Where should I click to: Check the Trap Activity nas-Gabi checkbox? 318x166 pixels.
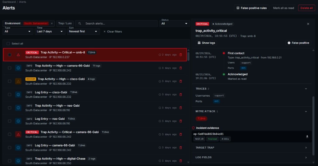click(10, 108)
